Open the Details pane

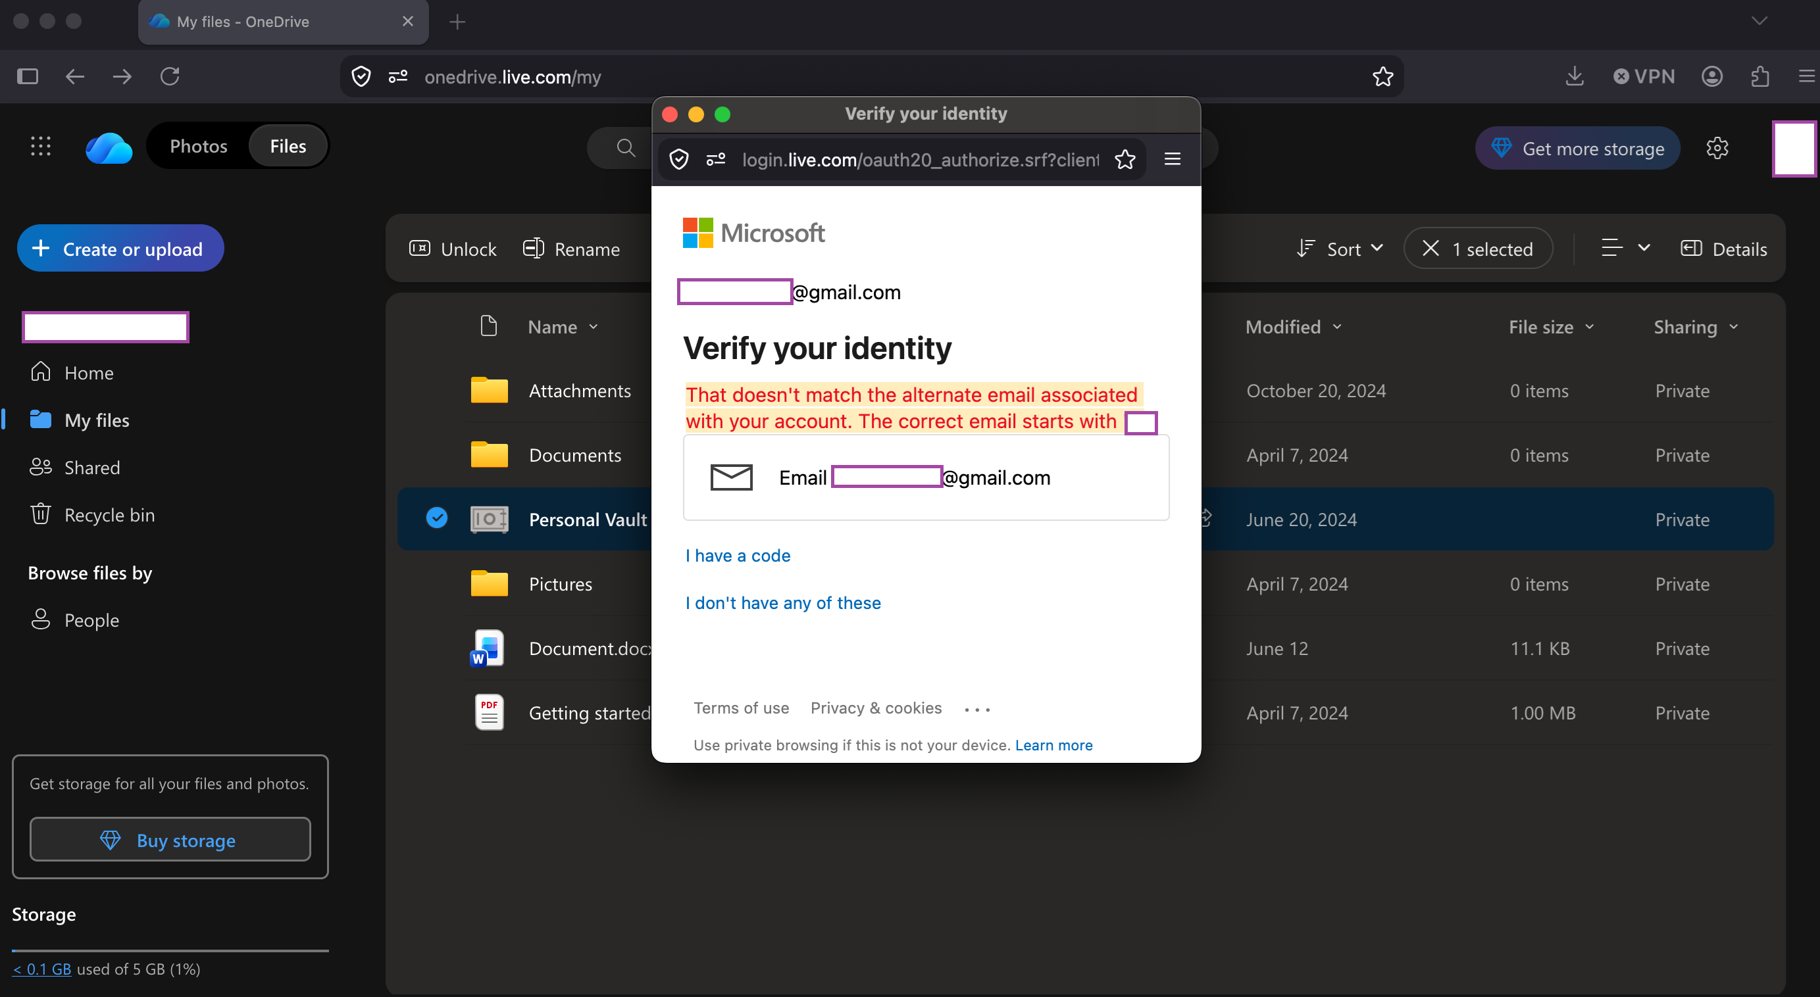1724,249
